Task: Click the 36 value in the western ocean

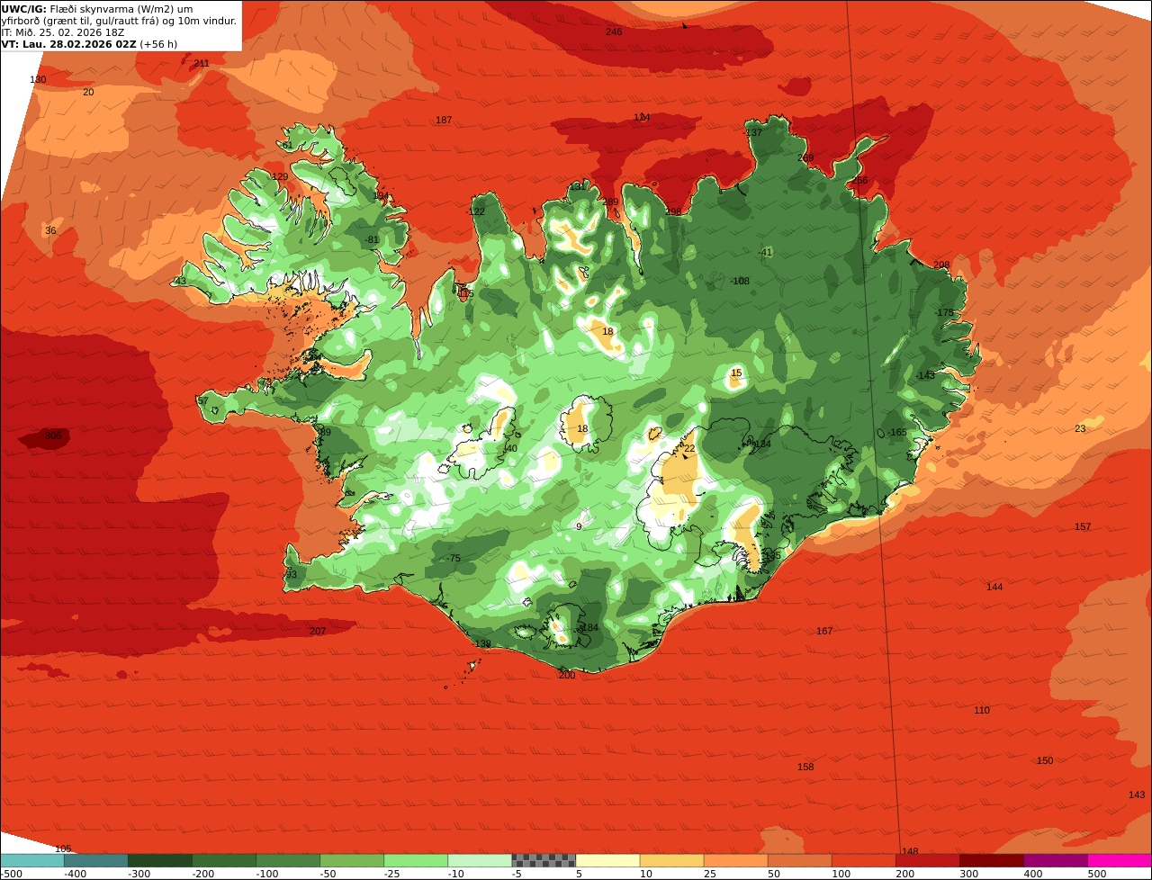Action: click(x=50, y=230)
